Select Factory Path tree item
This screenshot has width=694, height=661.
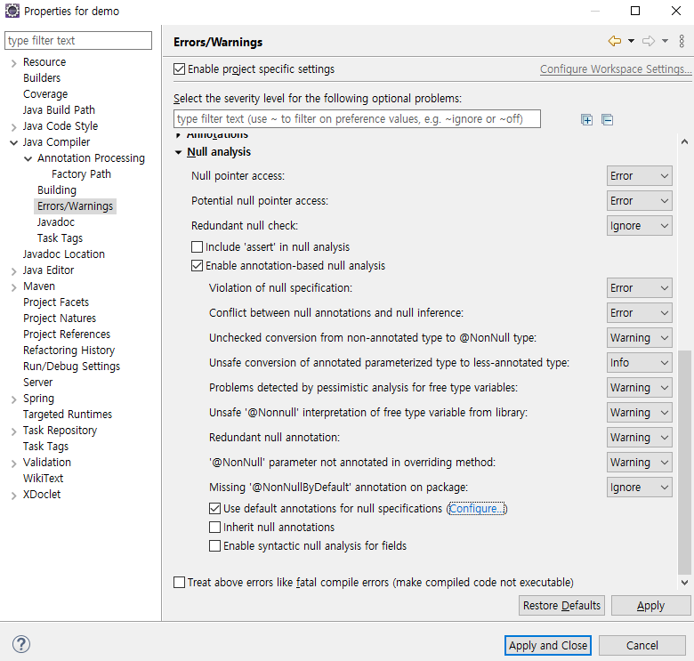pos(81,173)
